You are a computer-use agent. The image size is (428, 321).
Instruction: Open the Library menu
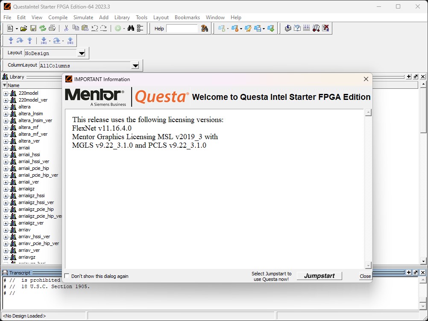122,18
